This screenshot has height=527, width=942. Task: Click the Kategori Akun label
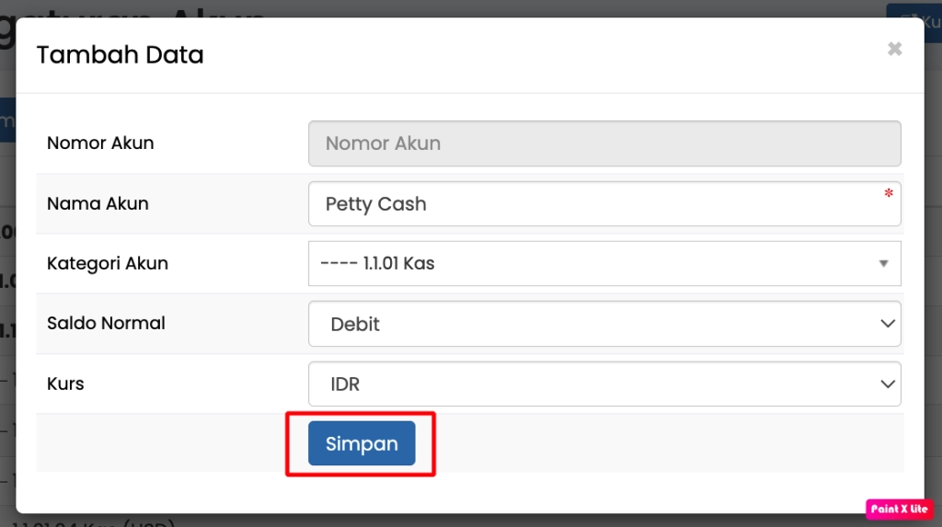click(108, 264)
